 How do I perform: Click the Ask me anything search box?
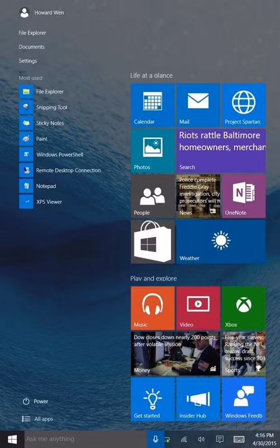86,439
